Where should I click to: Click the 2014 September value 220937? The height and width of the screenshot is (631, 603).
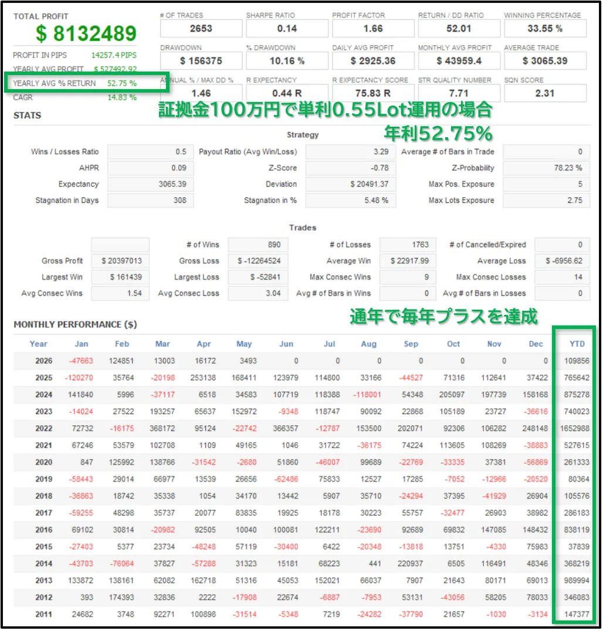[410, 564]
